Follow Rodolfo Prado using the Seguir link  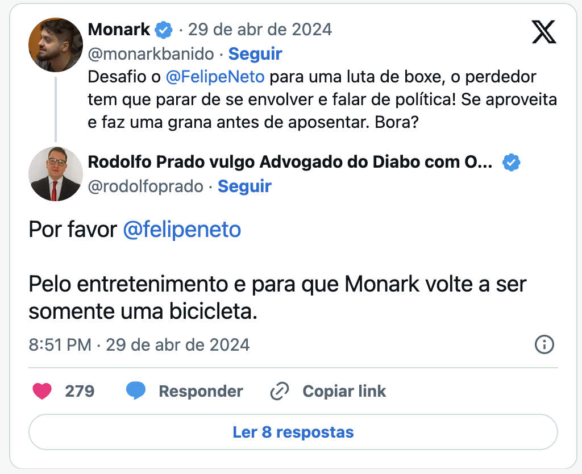(x=244, y=186)
